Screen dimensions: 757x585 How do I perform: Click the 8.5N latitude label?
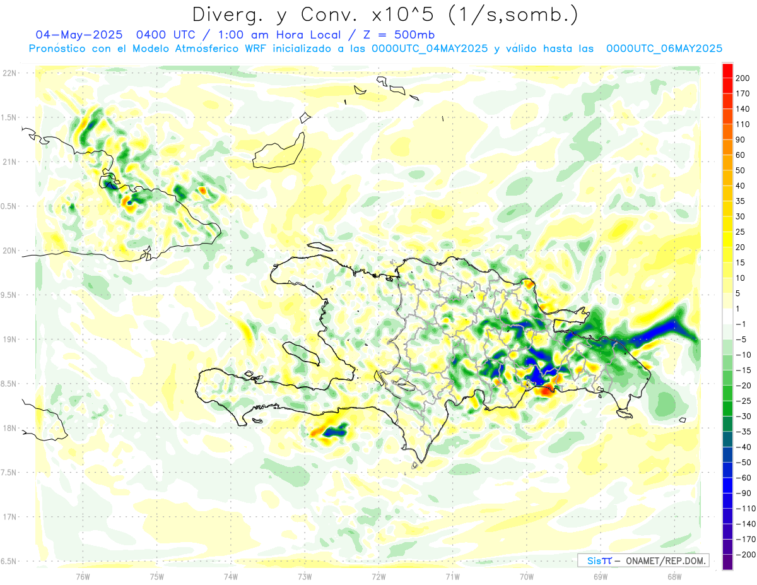point(8,384)
